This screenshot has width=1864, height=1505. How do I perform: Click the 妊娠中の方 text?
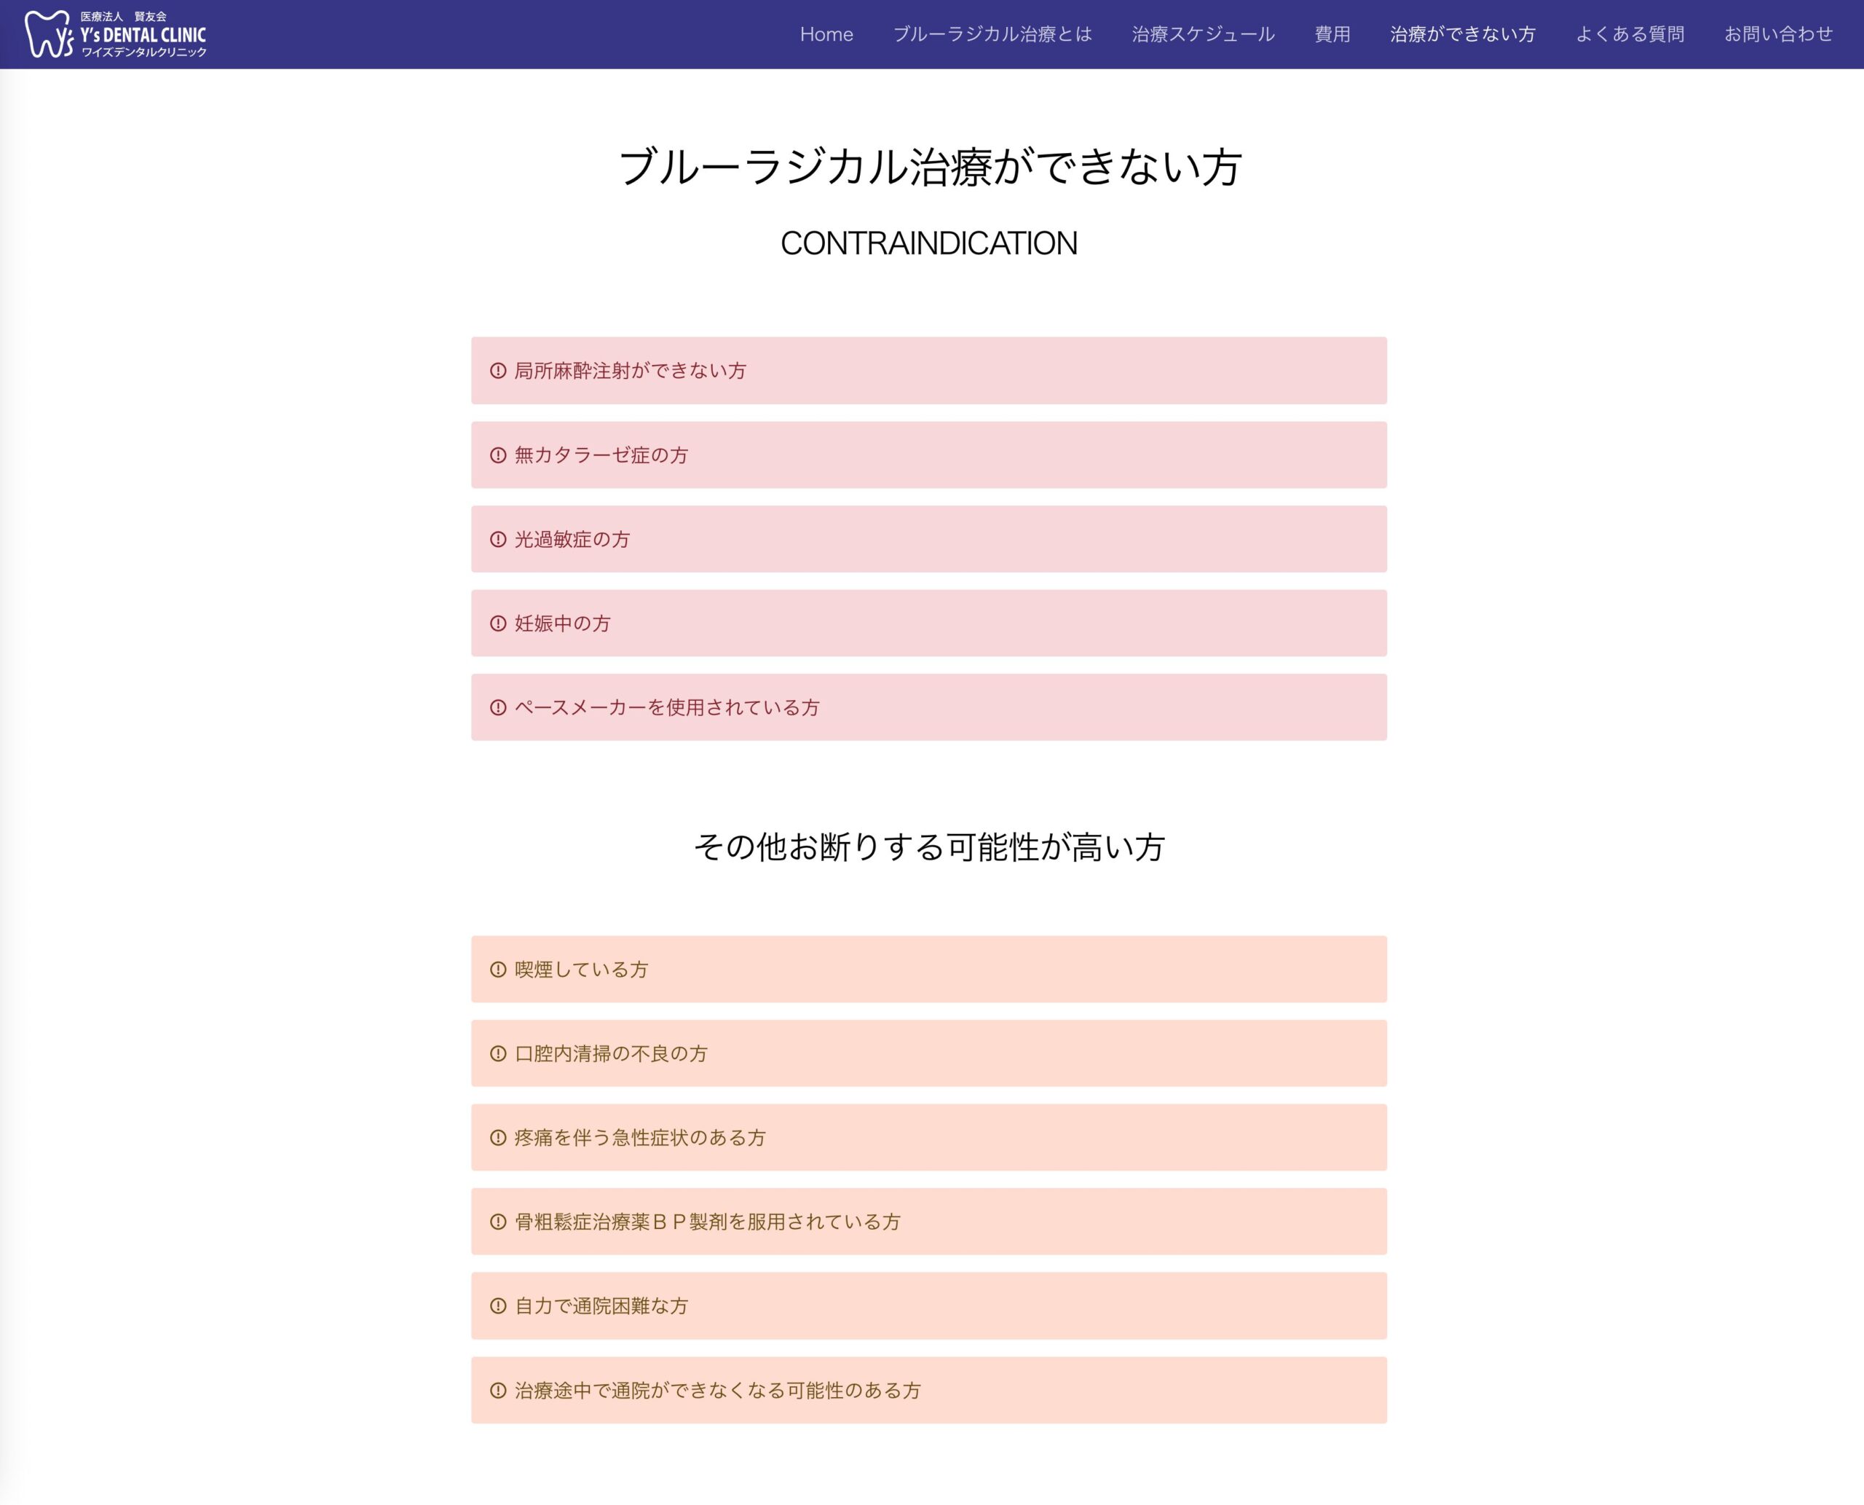562,624
